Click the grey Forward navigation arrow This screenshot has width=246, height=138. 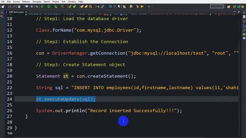pos(149,7)
